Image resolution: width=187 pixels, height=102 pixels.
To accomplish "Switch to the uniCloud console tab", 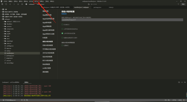I will (11, 82).
